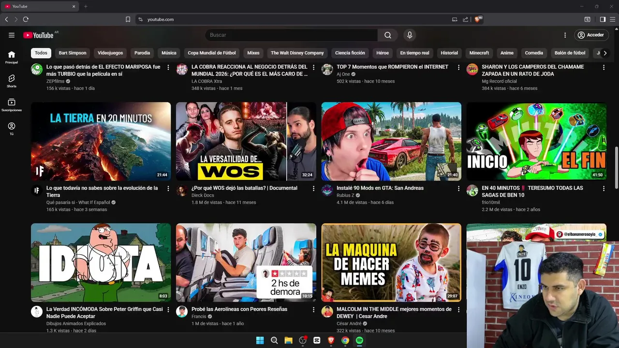Viewport: 619px width, 348px height.
Task: Select the Parodia filter chip
Action: tap(142, 53)
